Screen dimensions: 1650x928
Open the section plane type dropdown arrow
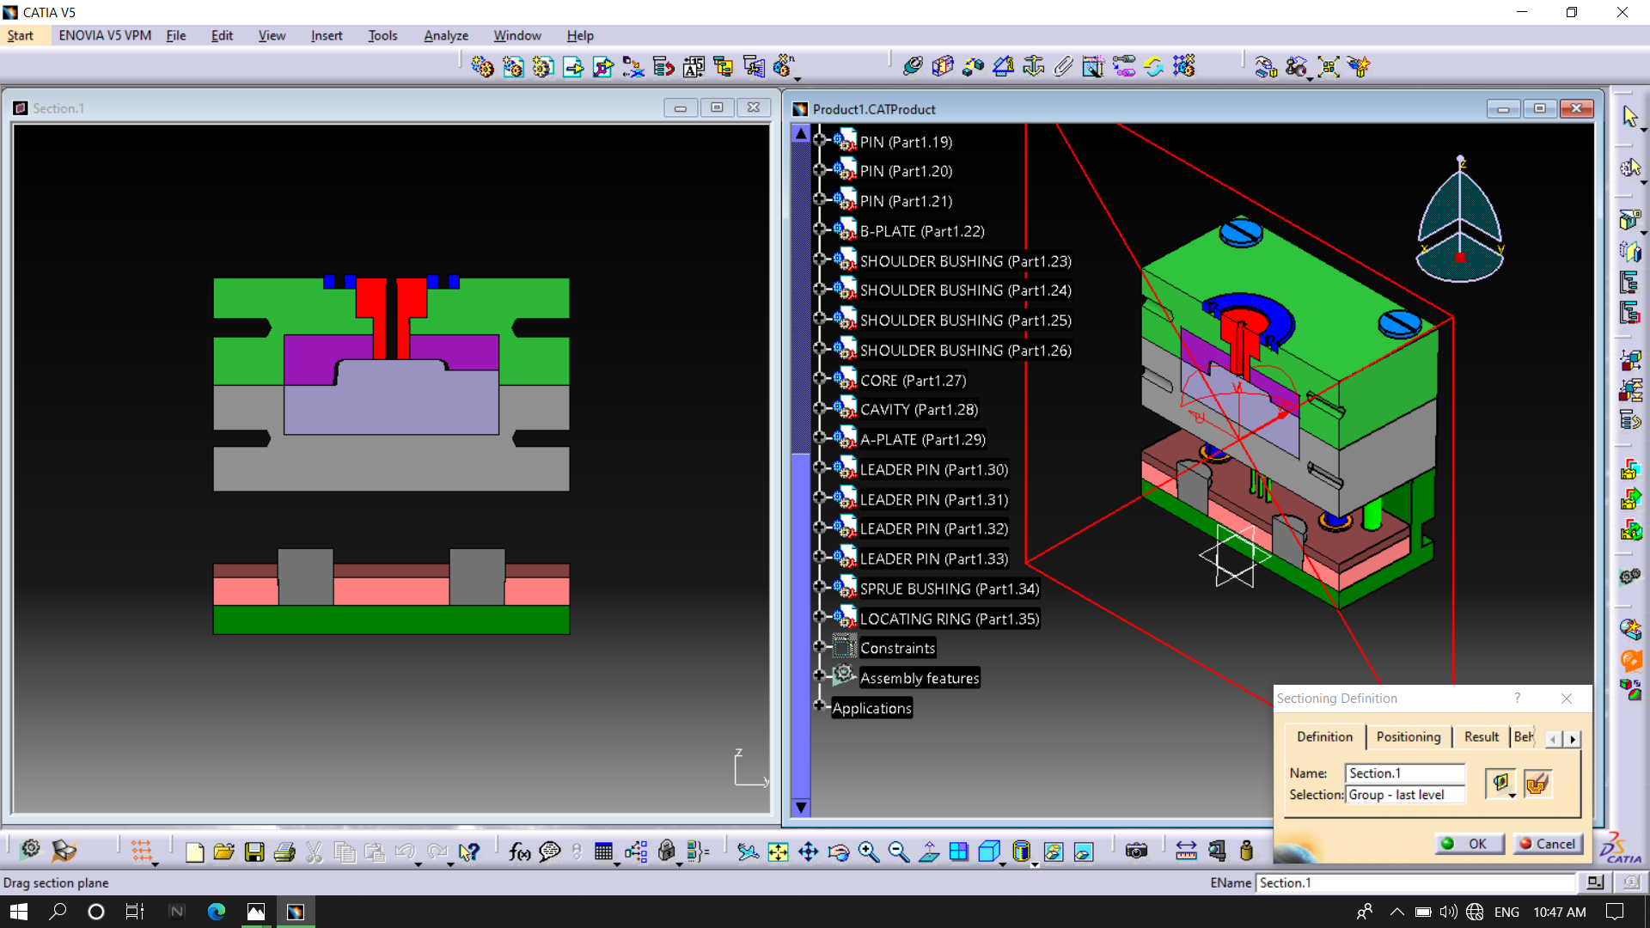(x=1512, y=796)
